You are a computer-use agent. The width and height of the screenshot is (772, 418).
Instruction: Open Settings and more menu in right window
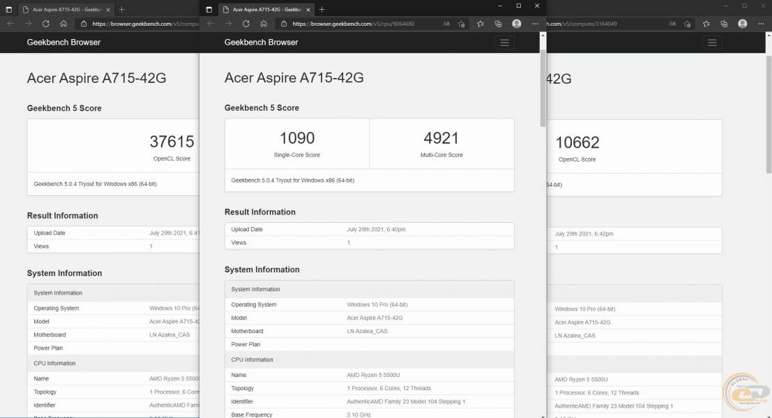[x=761, y=24]
